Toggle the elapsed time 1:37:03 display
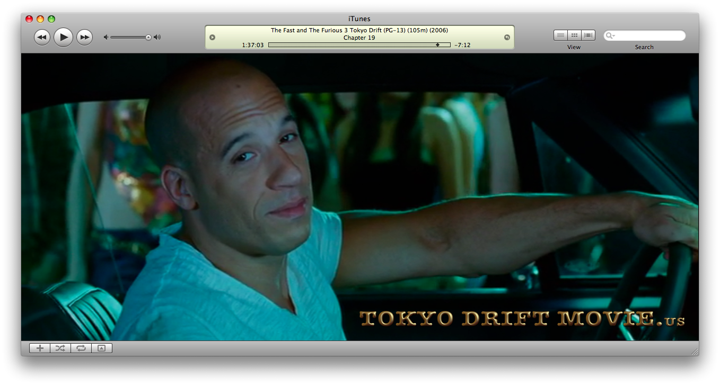The height and width of the screenshot is (385, 720). pyautogui.click(x=252, y=45)
